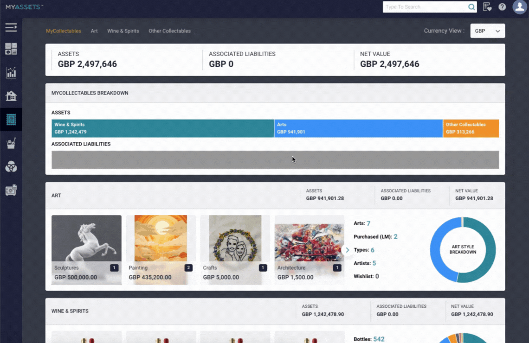Click the Arts count 7
The height and width of the screenshot is (343, 529).
click(368, 223)
